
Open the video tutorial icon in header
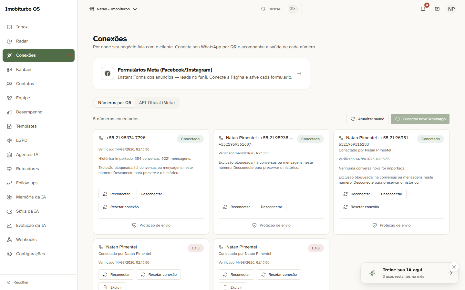(437, 9)
